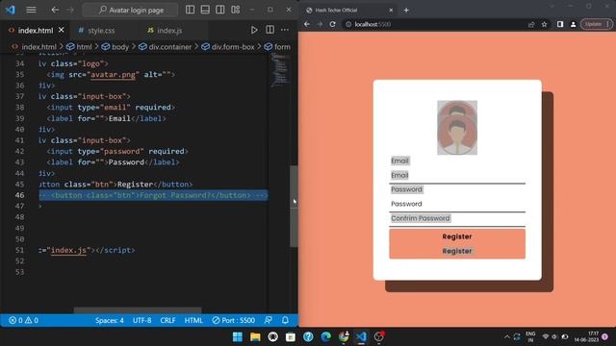Click the editor vertical scrollbar thumb

(x=294, y=207)
